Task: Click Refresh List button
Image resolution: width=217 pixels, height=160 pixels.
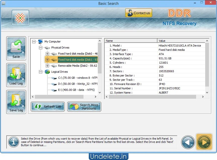Action: (48, 107)
